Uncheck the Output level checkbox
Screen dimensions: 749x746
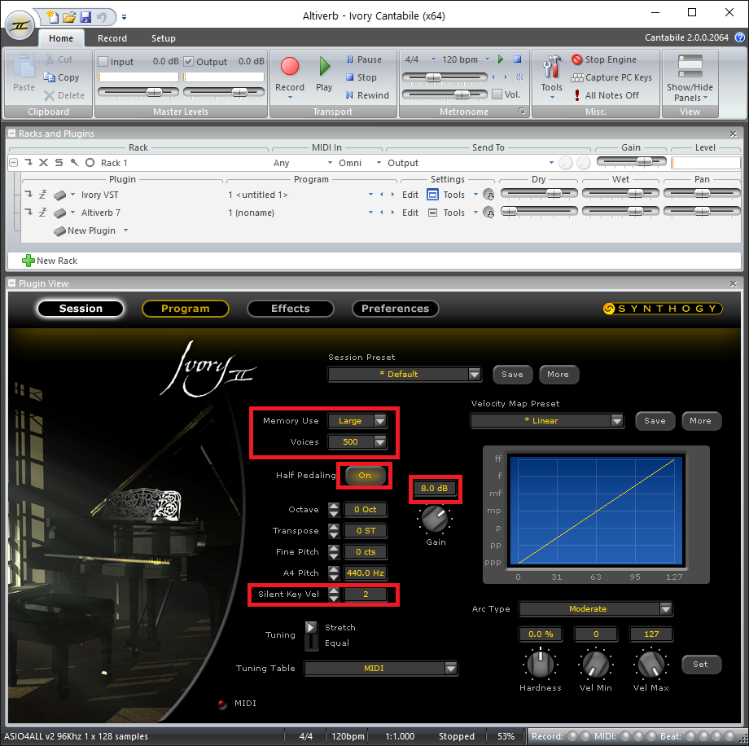coord(188,61)
